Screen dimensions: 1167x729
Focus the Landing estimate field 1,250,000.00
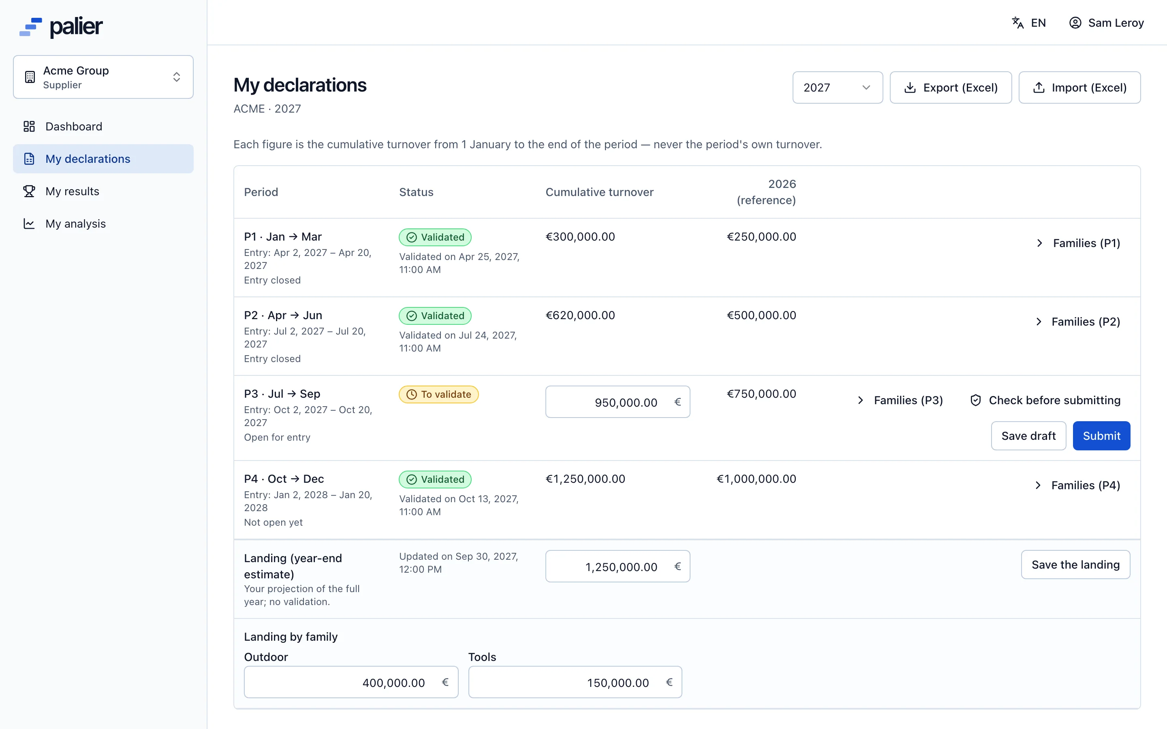618,567
